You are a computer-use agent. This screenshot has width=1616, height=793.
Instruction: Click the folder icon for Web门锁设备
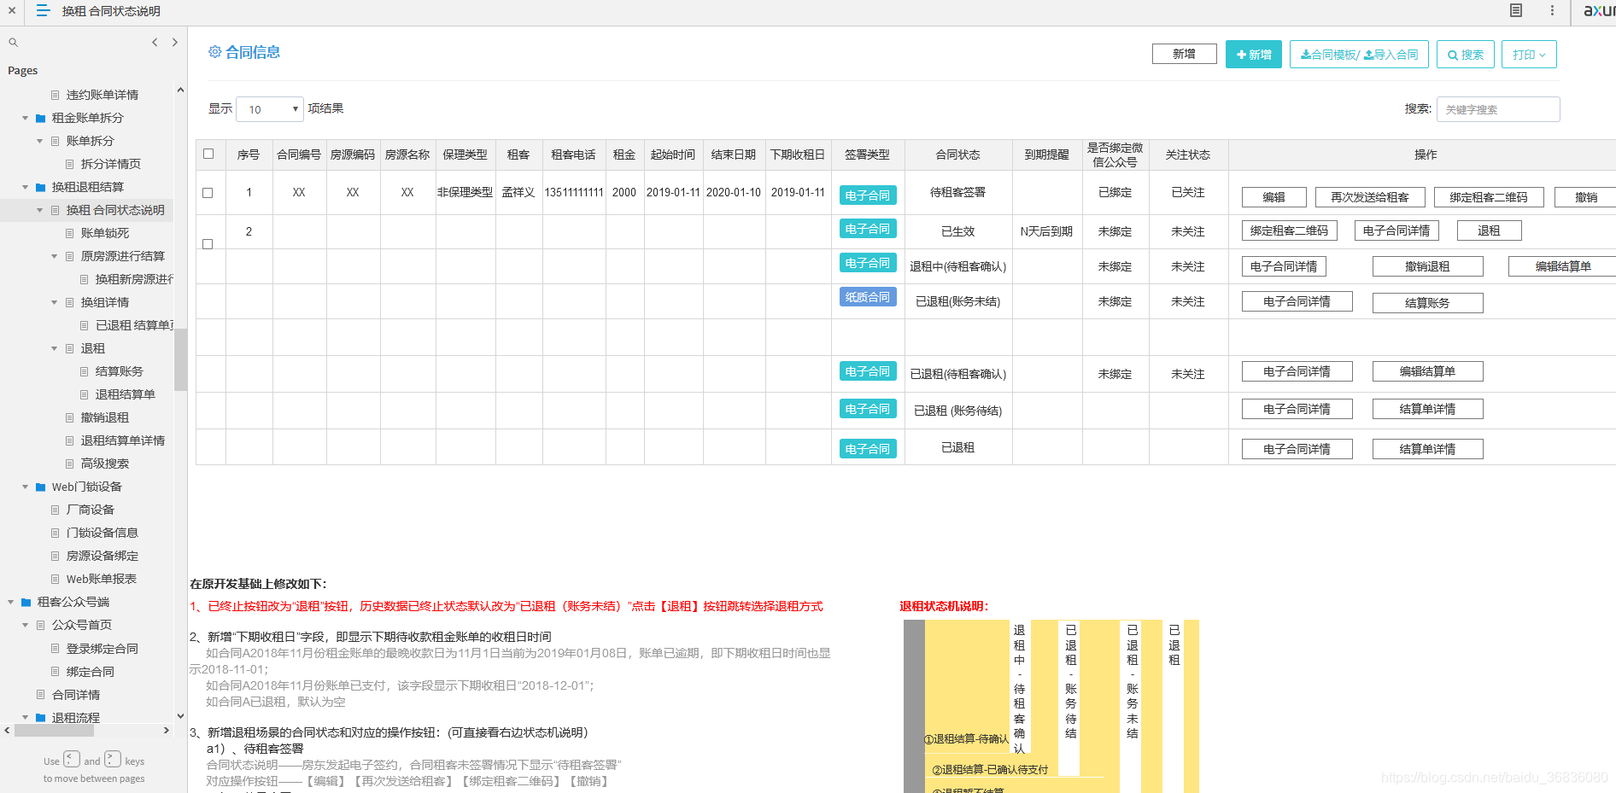click(40, 487)
